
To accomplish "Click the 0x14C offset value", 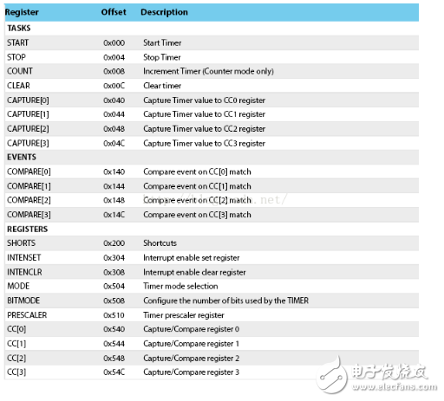I will (114, 215).
